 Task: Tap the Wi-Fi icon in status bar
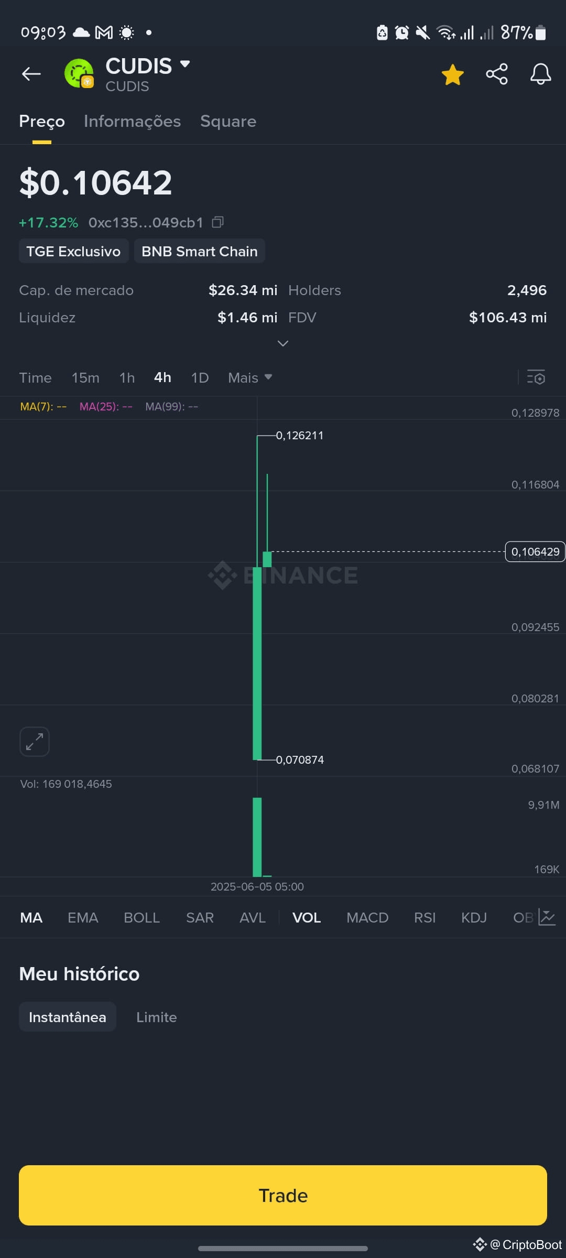(447, 32)
